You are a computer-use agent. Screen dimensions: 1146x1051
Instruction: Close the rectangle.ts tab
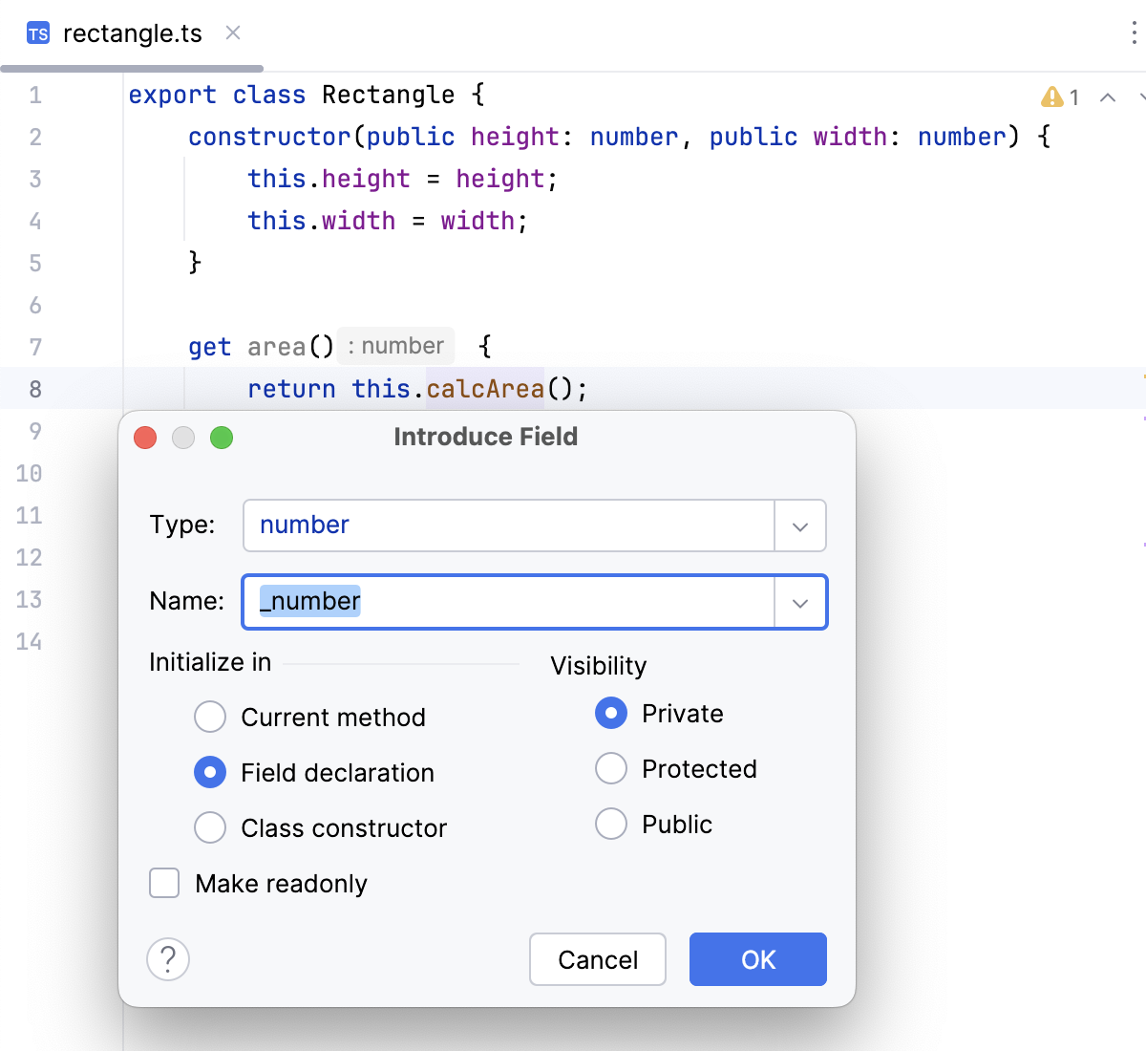pos(232,32)
